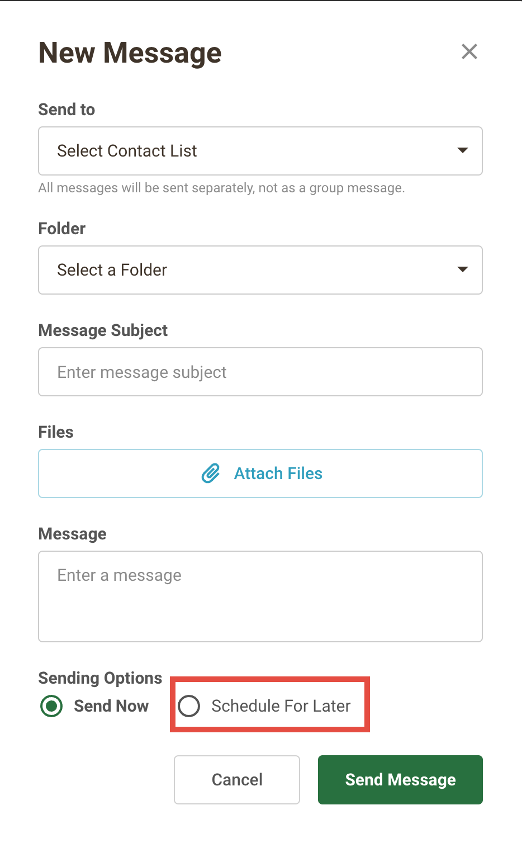
Task: Click the Select Contact List dropdown arrow
Action: (x=463, y=150)
